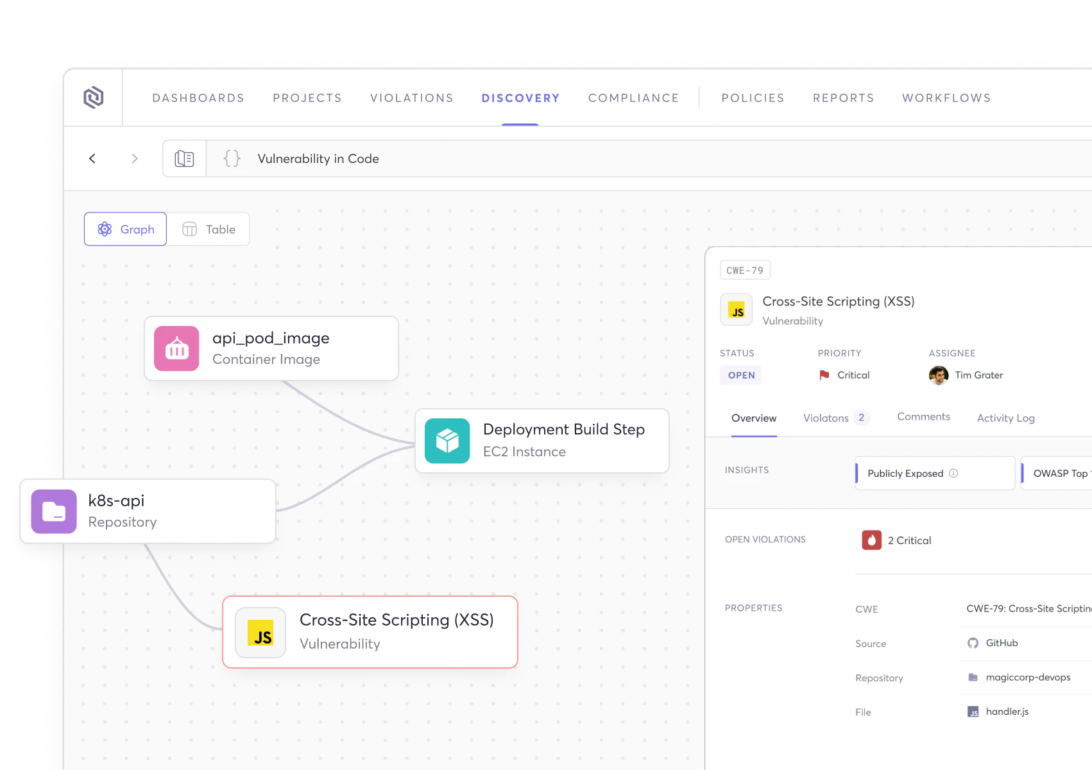The height and width of the screenshot is (770, 1092).
Task: Open the Violations navigation menu
Action: (x=411, y=98)
